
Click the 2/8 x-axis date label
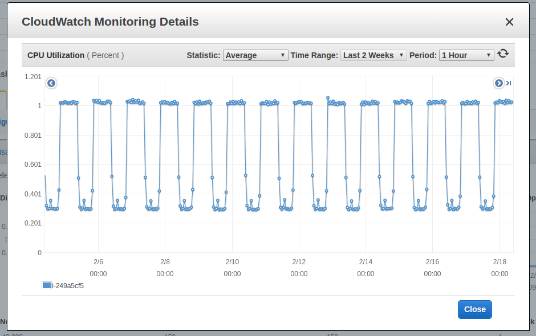point(165,262)
